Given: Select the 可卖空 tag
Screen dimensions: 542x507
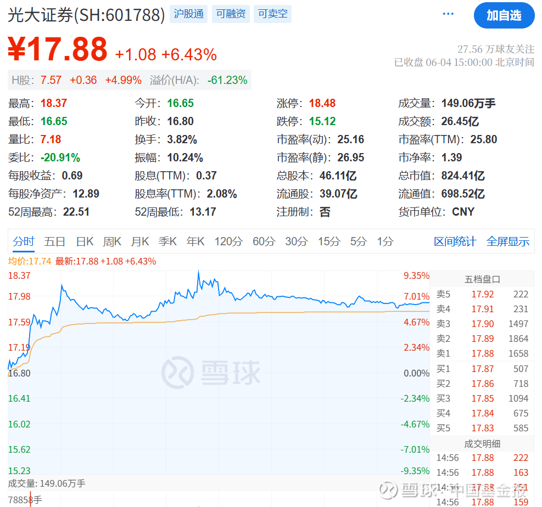Looking at the screenshot, I should pos(272,14).
